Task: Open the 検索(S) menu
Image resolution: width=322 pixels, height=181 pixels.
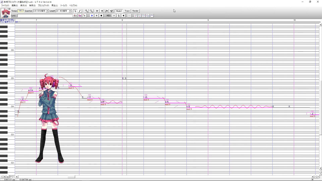Action: coord(32,6)
